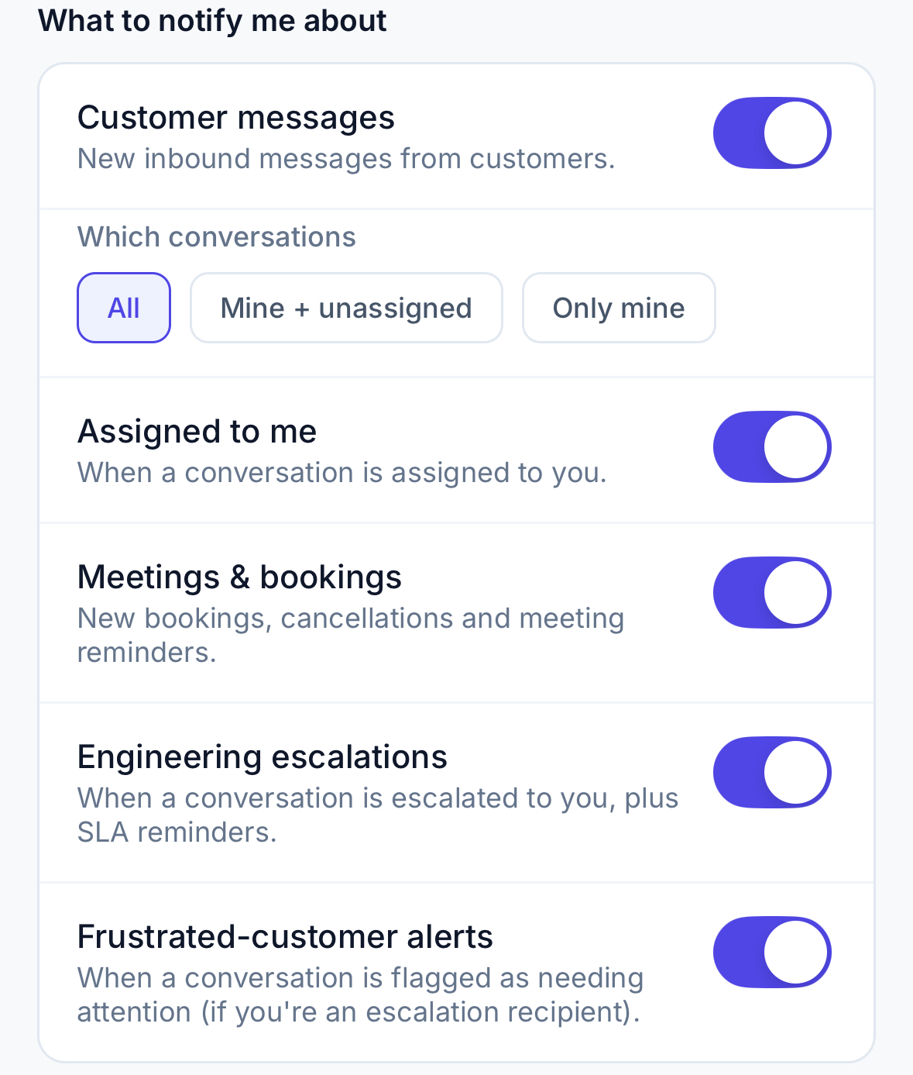Click the Meetings & bookings title
913x1075 pixels.
point(240,577)
